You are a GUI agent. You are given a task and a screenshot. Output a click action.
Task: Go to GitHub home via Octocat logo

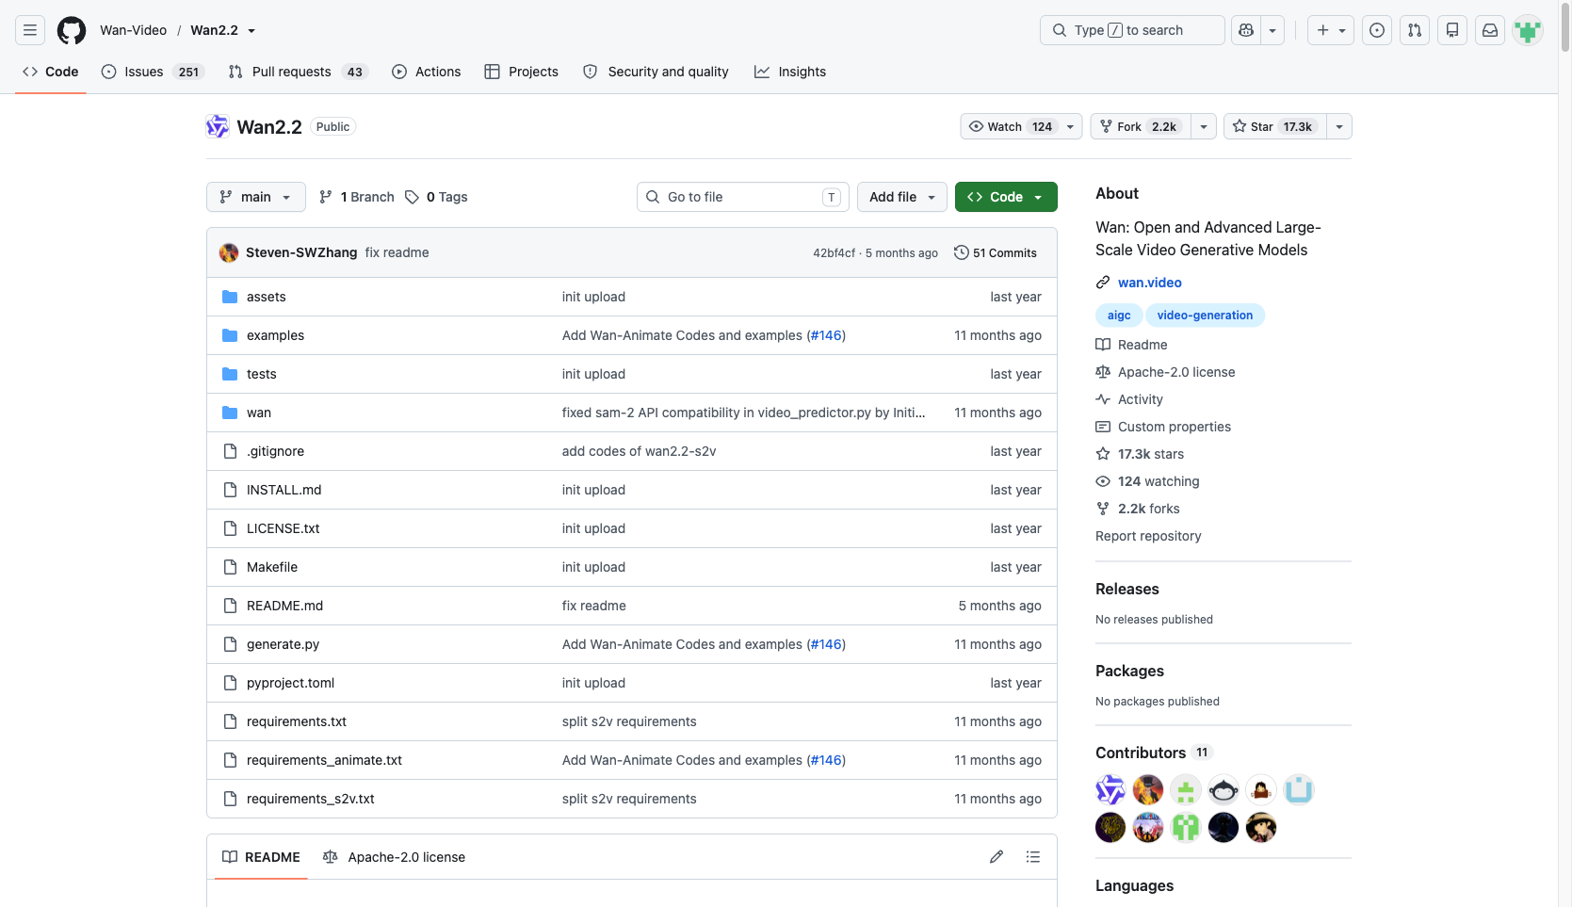[72, 30]
